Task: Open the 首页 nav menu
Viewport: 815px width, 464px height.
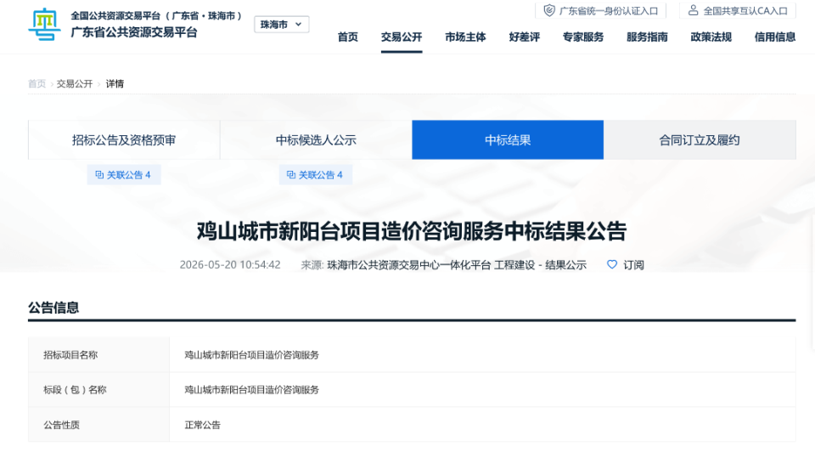Action: [348, 37]
